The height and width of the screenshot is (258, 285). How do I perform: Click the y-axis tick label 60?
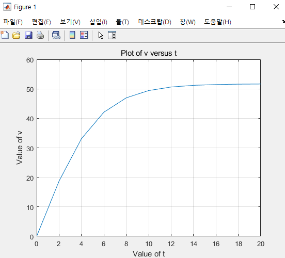point(30,60)
